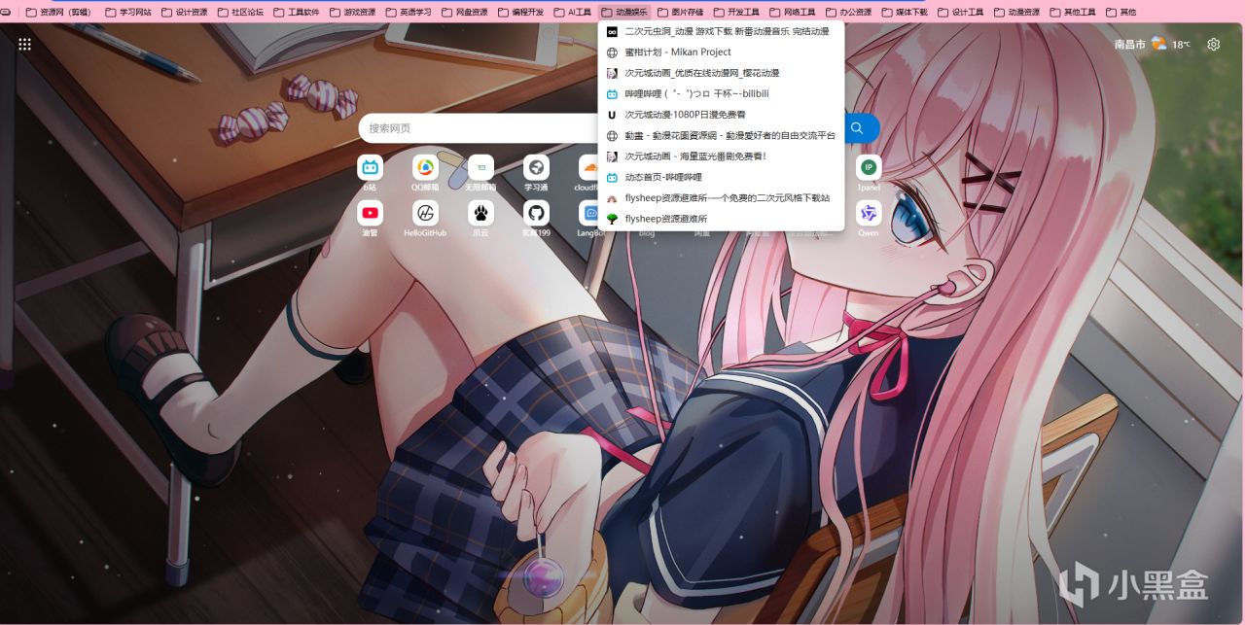This screenshot has height=625, width=1245.
Task: Expand the 设计资源 bookmark folder
Action: [184, 13]
